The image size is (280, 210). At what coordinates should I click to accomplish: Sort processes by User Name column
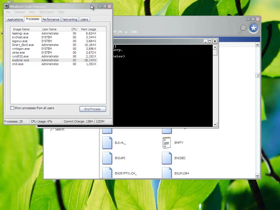[x=54, y=29]
